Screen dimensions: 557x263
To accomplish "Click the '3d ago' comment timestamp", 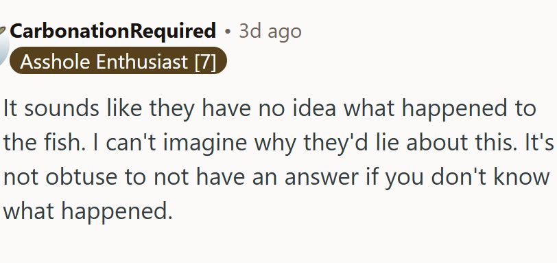I will coord(270,32).
